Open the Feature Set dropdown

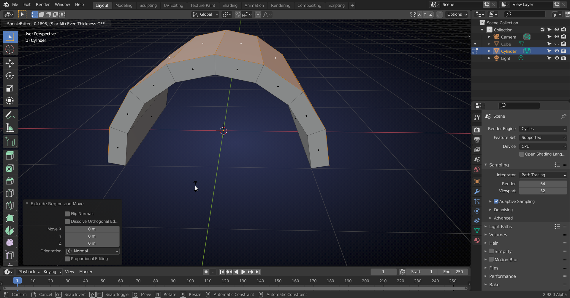click(543, 138)
